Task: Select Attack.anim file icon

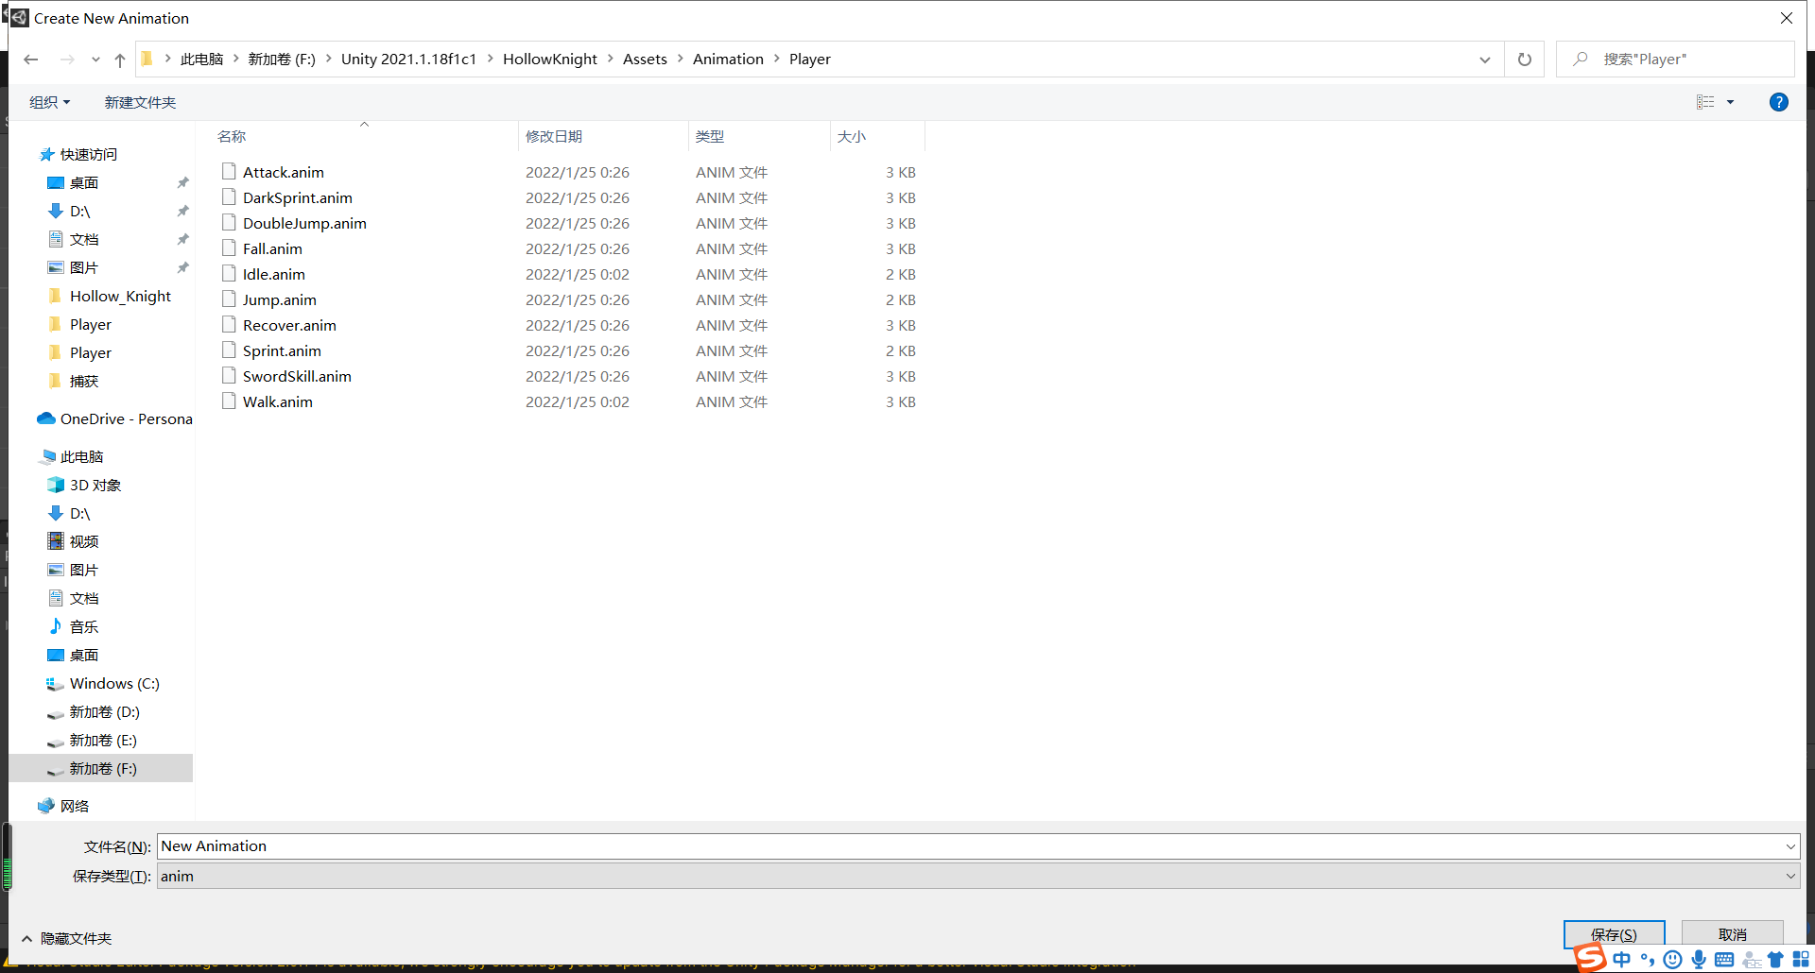Action: coord(229,171)
